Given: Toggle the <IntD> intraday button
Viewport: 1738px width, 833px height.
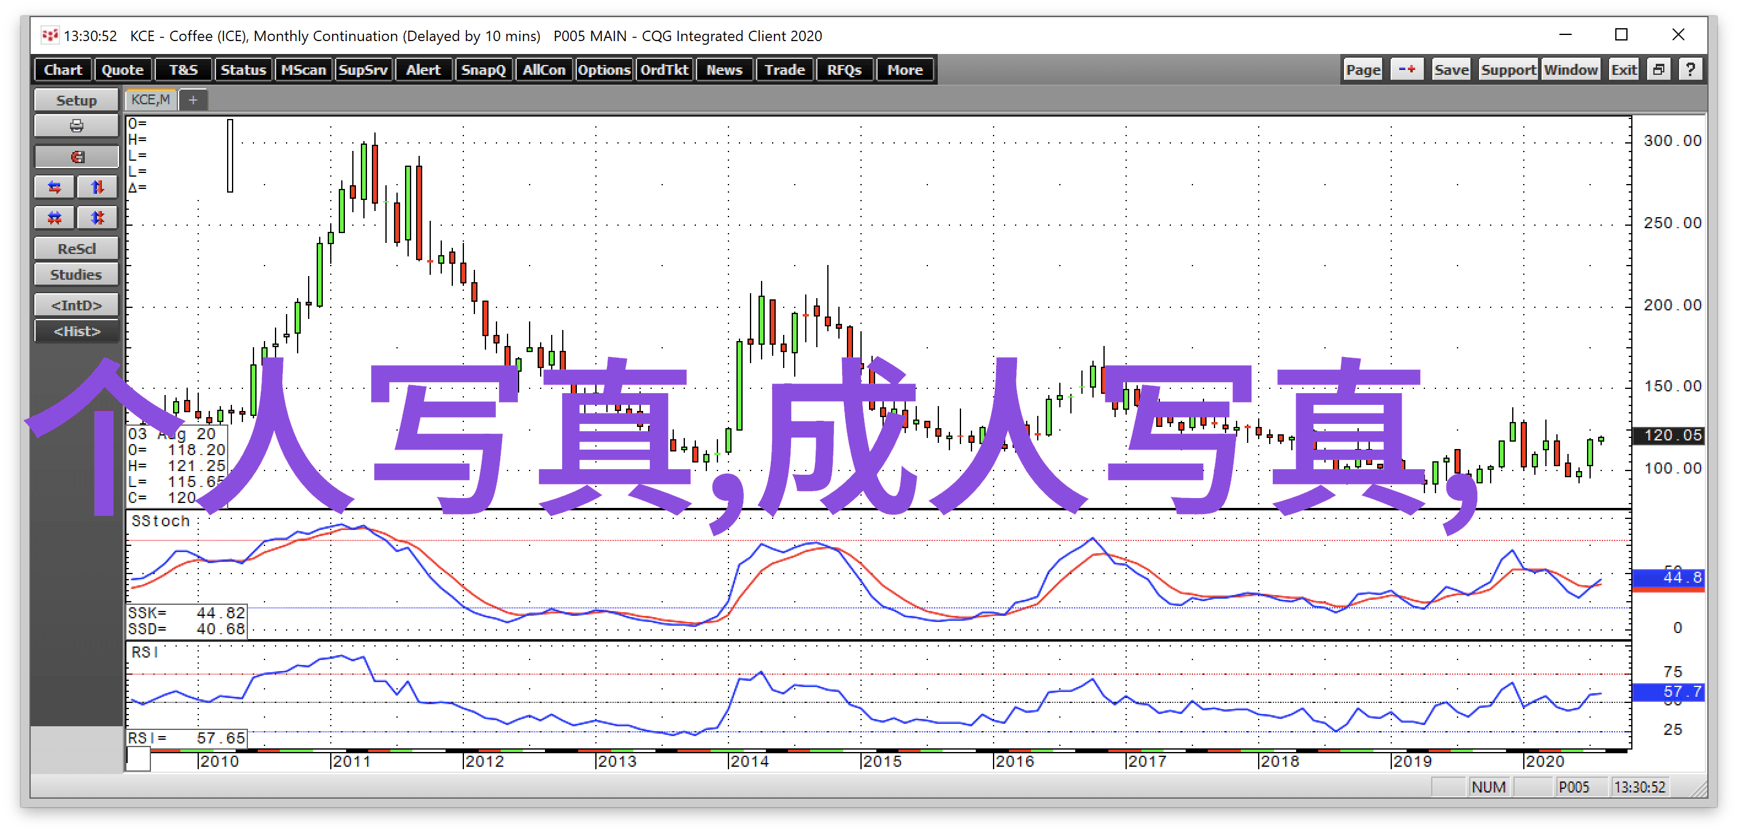Looking at the screenshot, I should click(76, 305).
